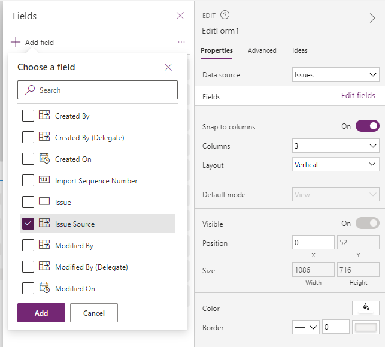Open the EDIT help question mark icon
The width and height of the screenshot is (385, 347).
click(x=225, y=15)
